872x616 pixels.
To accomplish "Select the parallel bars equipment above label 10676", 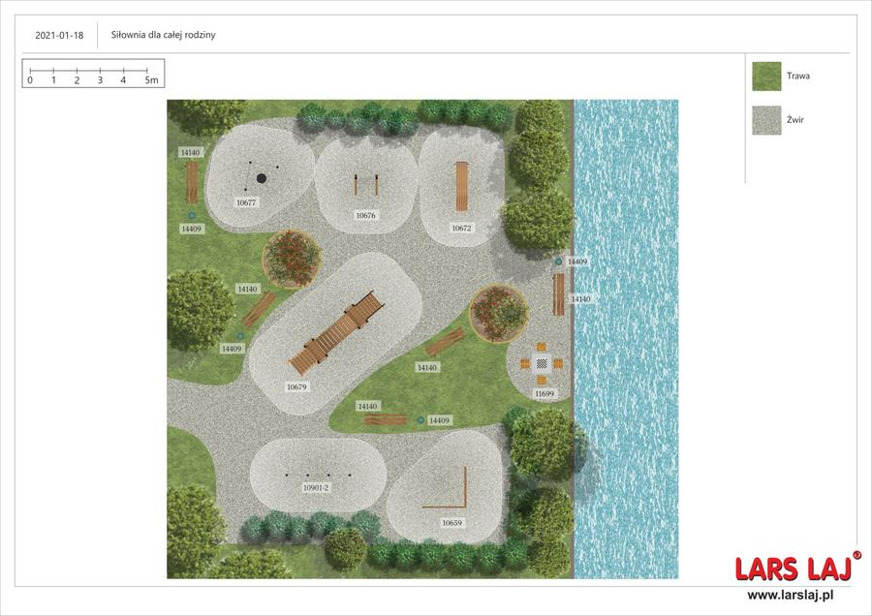I will pos(365,184).
